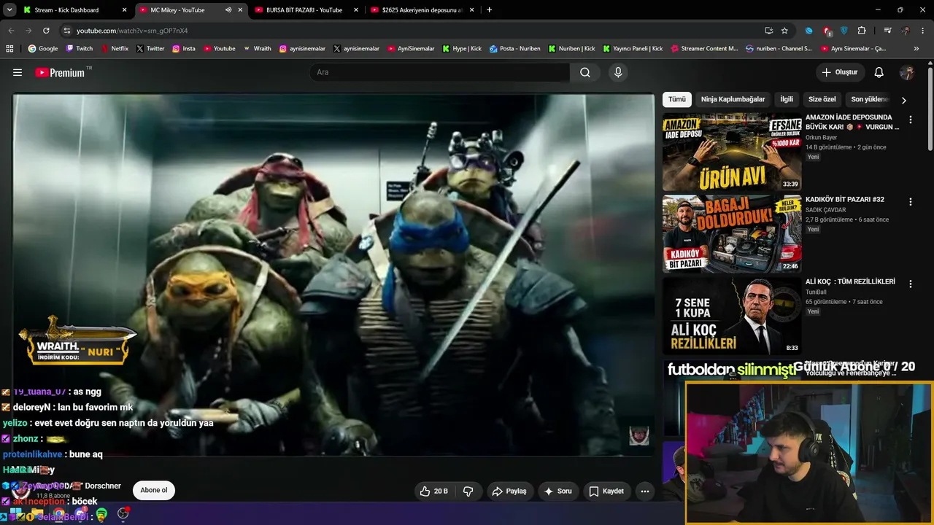Select the İlgili filter chip

(x=787, y=99)
